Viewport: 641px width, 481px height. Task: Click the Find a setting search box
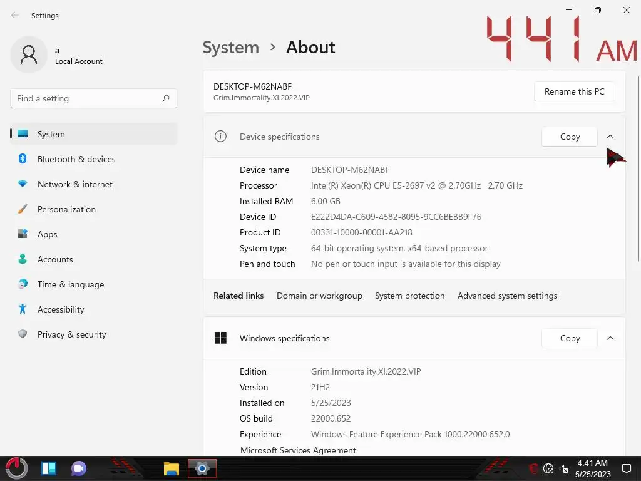tap(94, 98)
